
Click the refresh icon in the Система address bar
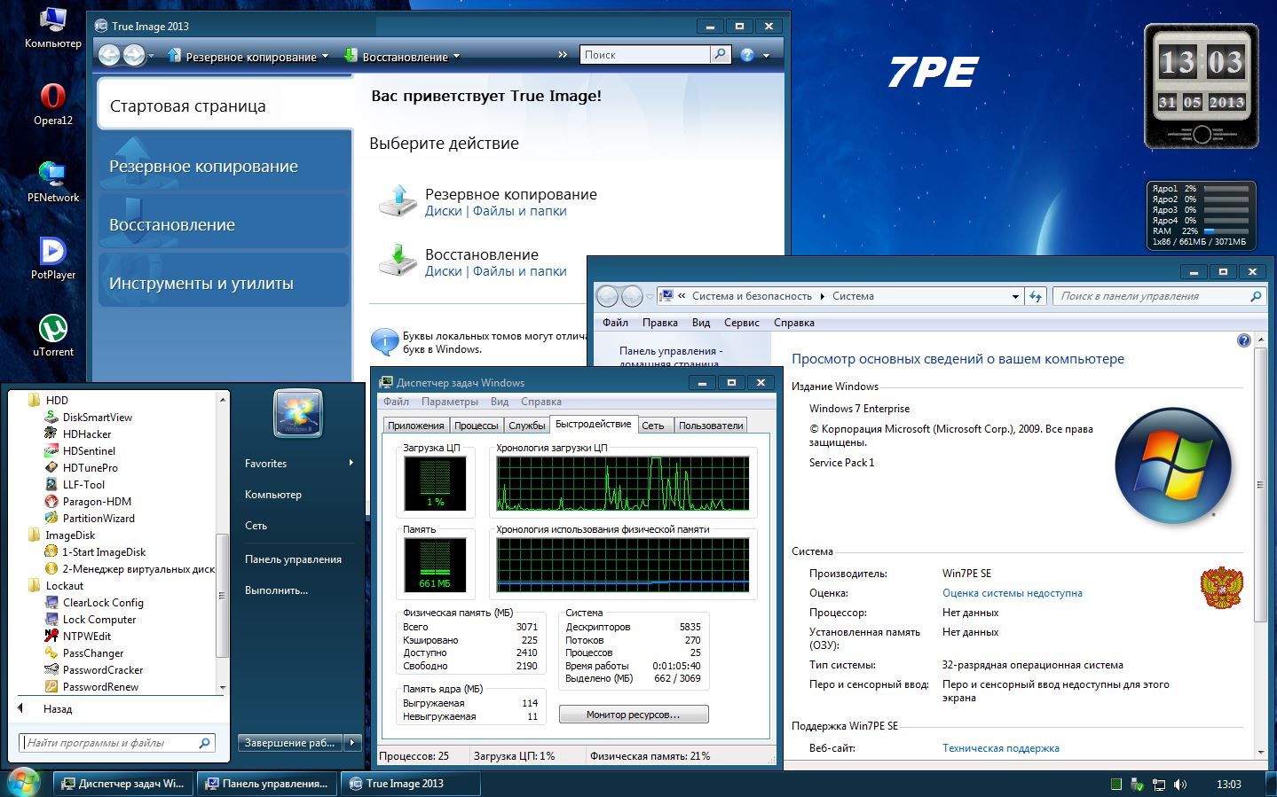point(1036,296)
